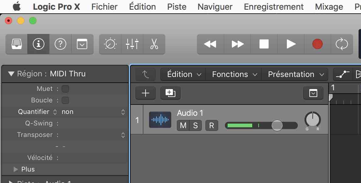Click the Audio 1 waveform track icon
Screen dimensions: 361x183
point(160,120)
